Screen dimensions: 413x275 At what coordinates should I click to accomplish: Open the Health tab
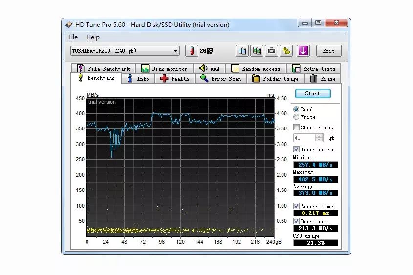(175, 79)
